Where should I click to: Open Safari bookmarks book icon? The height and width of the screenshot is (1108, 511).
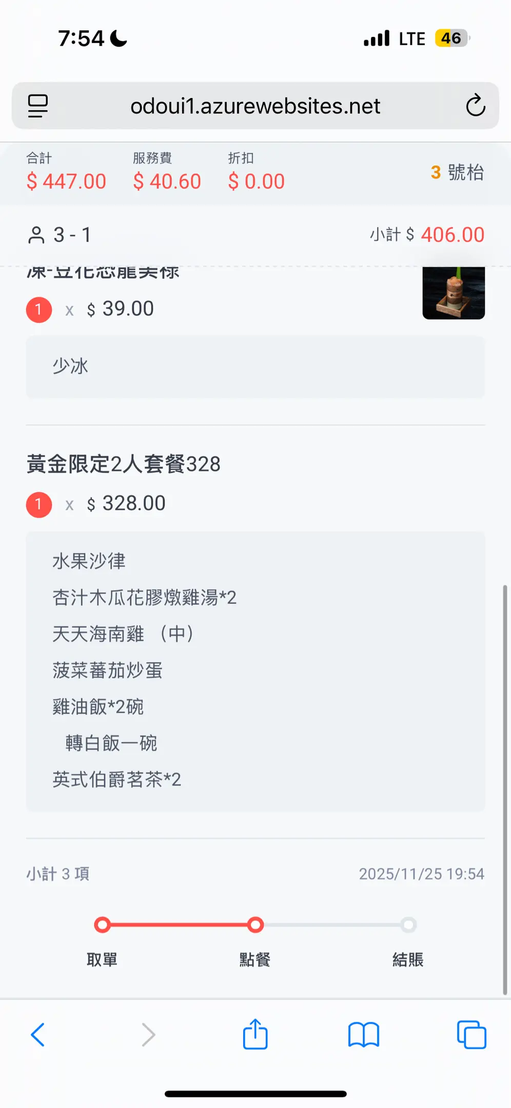(x=363, y=1035)
